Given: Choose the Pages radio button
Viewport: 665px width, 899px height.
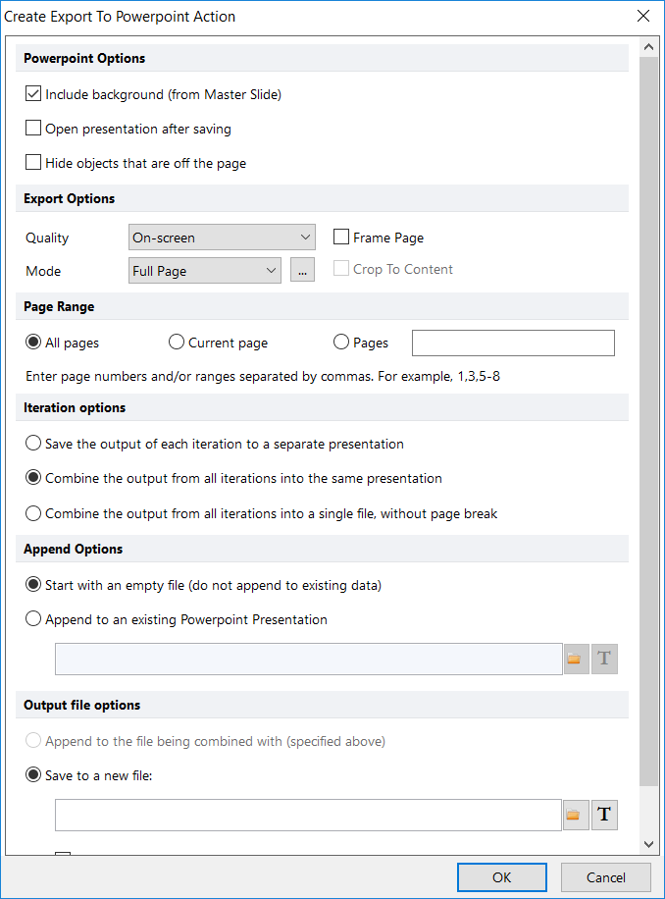Looking at the screenshot, I should (x=341, y=343).
